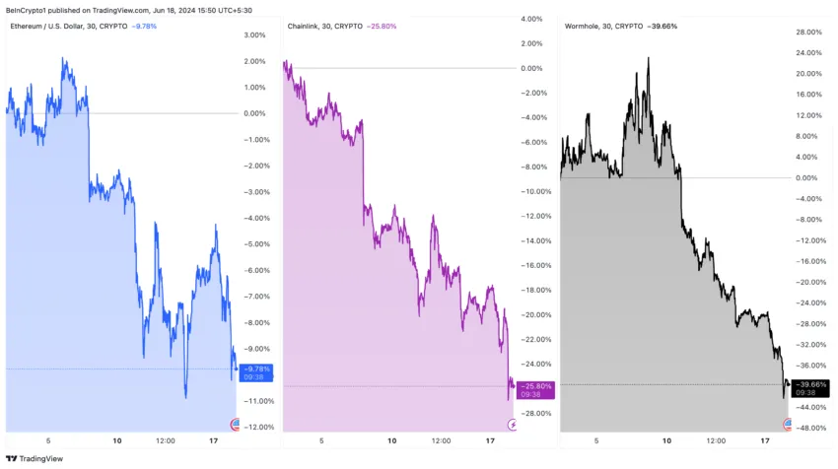The width and height of the screenshot is (838, 469).
Task: Click the flag icon on Ethereum chart
Action: (235, 425)
